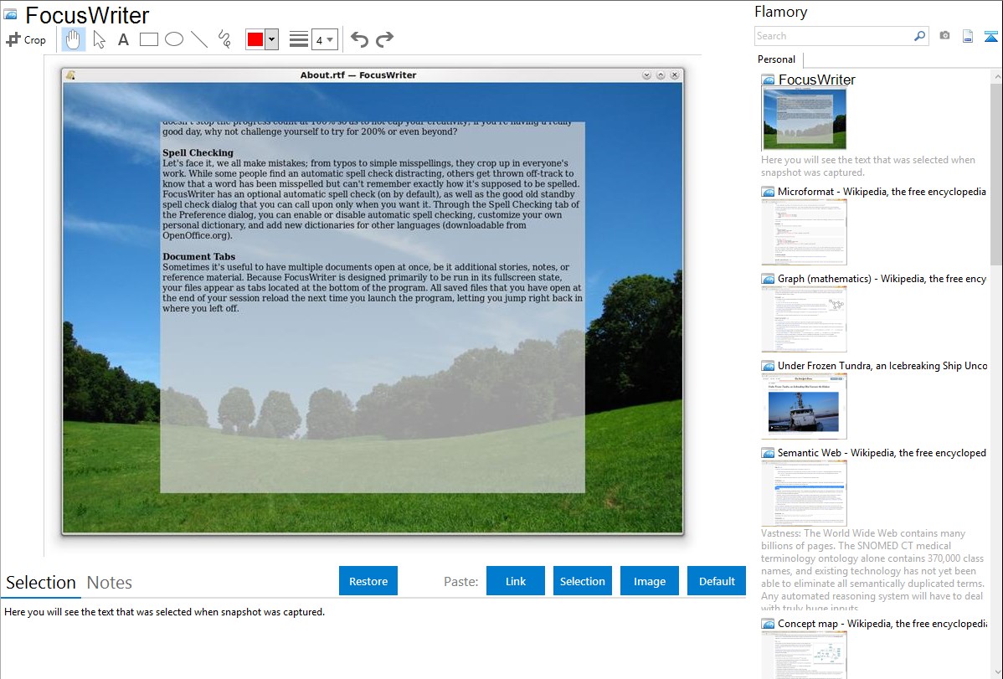
Task: Click the Default paste button
Action: coord(717,581)
